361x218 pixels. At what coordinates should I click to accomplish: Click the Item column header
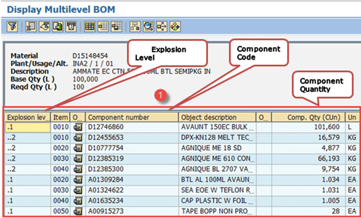60,116
